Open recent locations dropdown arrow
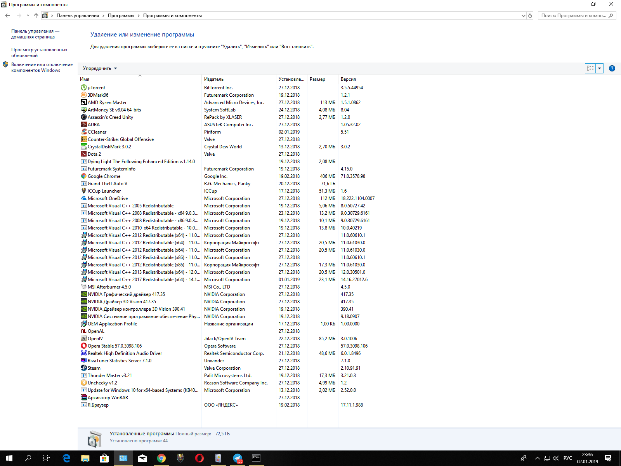Screen dimensions: 621x466 click(x=28, y=16)
